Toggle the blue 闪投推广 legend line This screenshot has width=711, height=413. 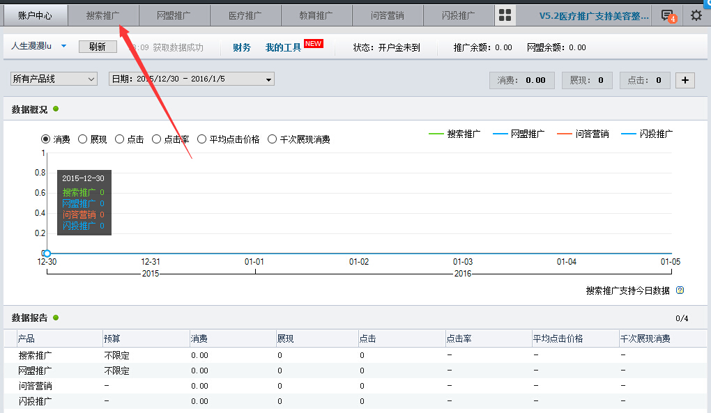pos(647,134)
